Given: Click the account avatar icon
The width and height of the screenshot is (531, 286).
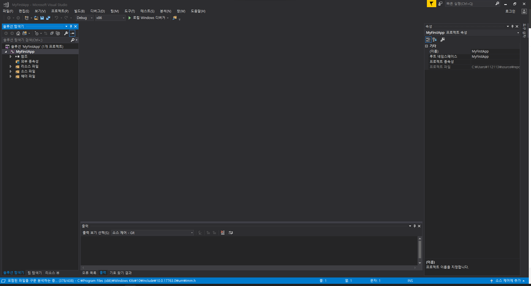Looking at the screenshot, I should [524, 11].
